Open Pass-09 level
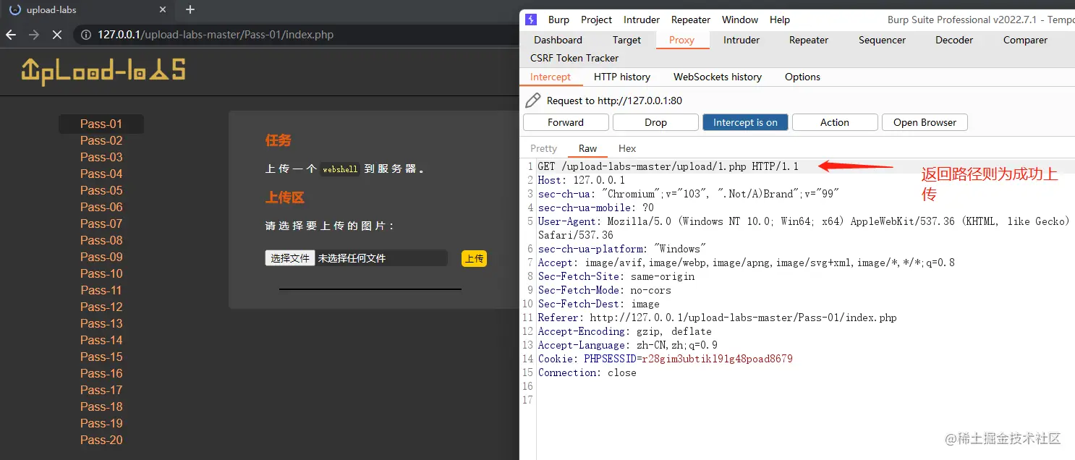1075x460 pixels. 101,257
